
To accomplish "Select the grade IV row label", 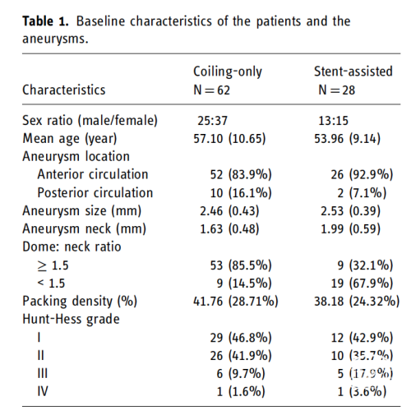I will pyautogui.click(x=43, y=391).
